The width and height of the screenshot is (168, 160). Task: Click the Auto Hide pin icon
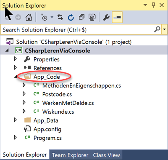coord(153,5)
